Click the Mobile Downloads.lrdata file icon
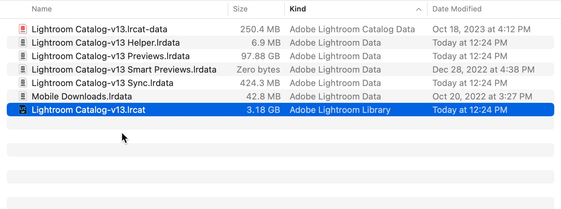Image resolution: width=561 pixels, height=209 pixels. coord(23,96)
